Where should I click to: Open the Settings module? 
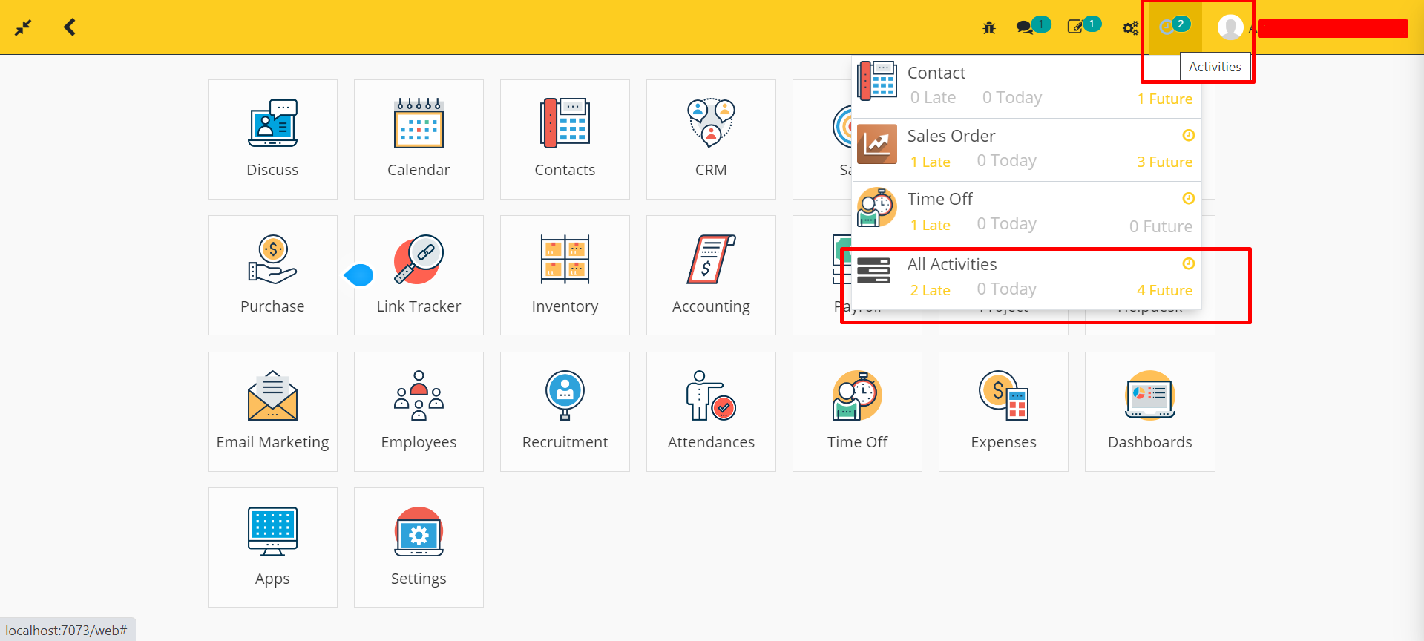click(419, 548)
